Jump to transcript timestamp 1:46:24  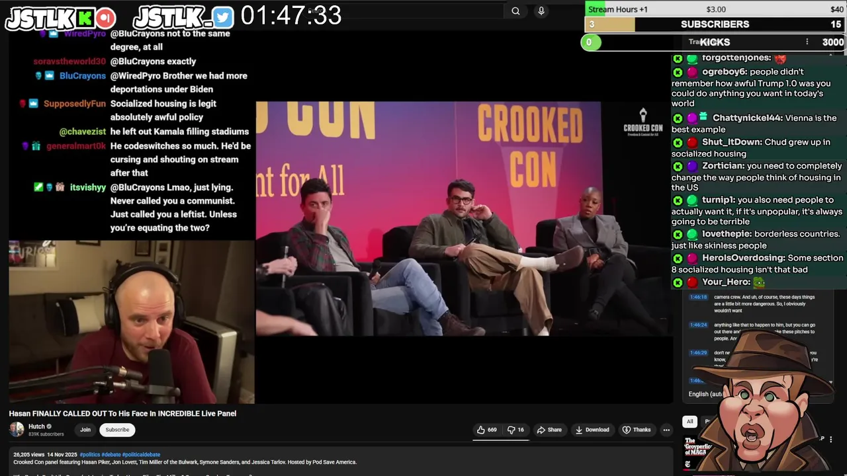click(x=698, y=325)
